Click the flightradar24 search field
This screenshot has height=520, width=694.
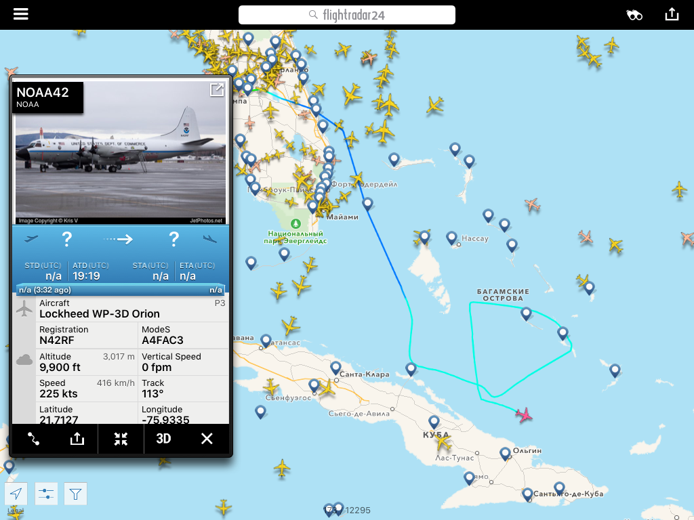(346, 15)
